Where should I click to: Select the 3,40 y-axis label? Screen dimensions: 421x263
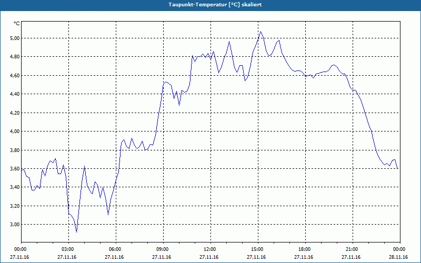(15, 187)
